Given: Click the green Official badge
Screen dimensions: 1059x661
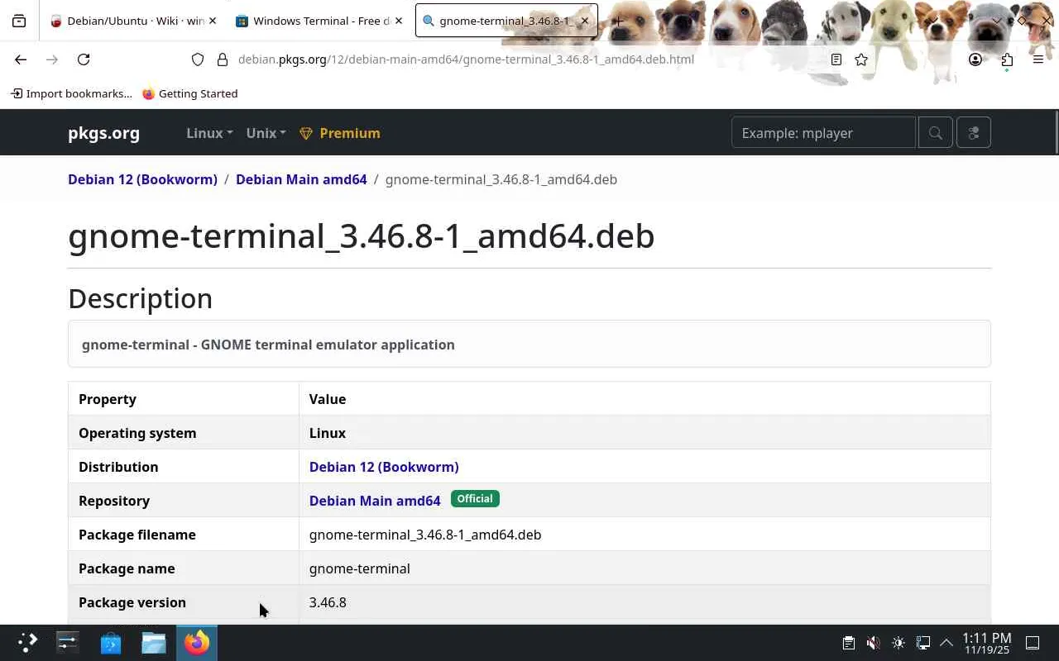Looking at the screenshot, I should 475,499.
